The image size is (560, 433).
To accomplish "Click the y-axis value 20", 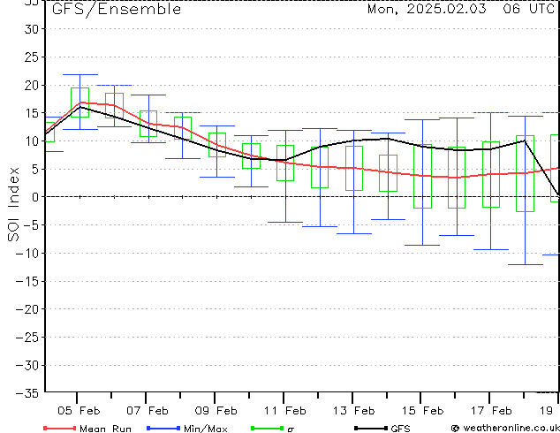I will coord(31,85).
